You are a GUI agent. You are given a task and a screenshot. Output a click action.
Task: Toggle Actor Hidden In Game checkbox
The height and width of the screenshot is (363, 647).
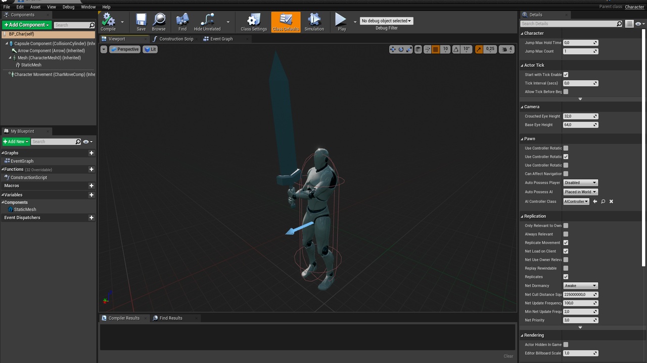pyautogui.click(x=566, y=344)
